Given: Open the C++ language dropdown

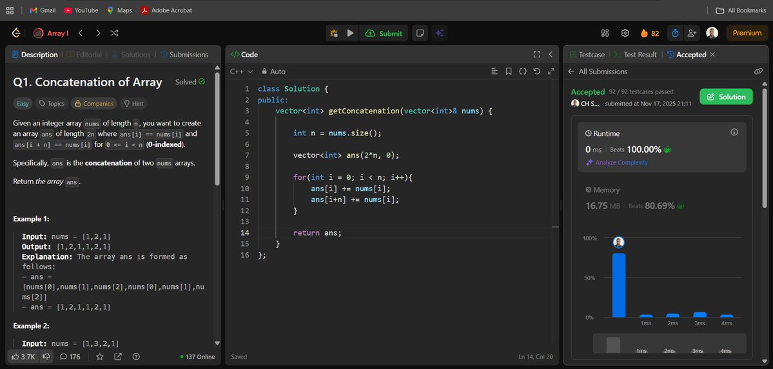Looking at the screenshot, I should pyautogui.click(x=242, y=71).
